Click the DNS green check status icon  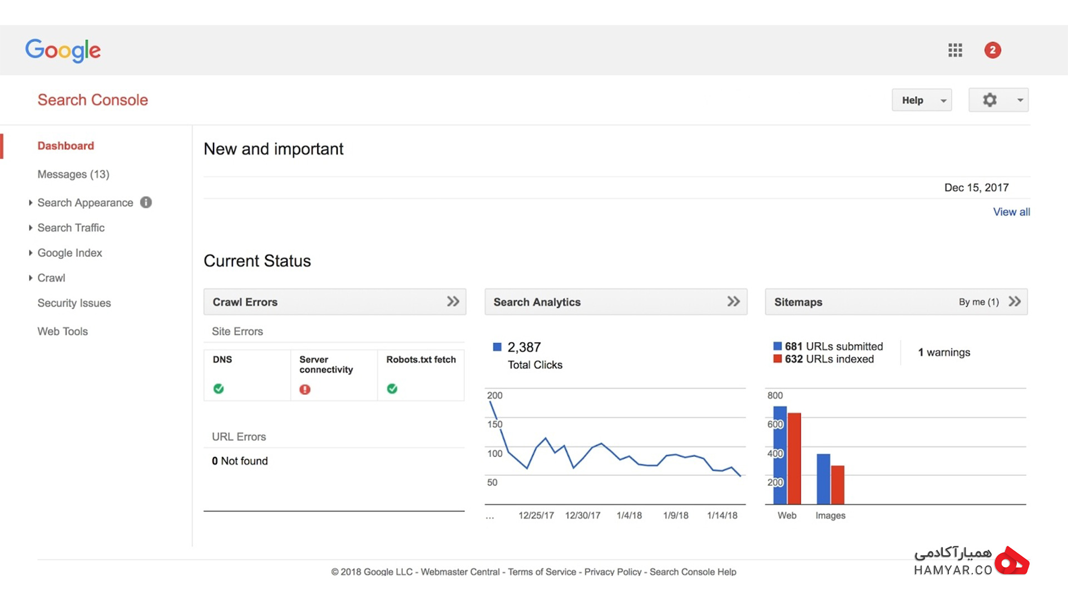[219, 388]
